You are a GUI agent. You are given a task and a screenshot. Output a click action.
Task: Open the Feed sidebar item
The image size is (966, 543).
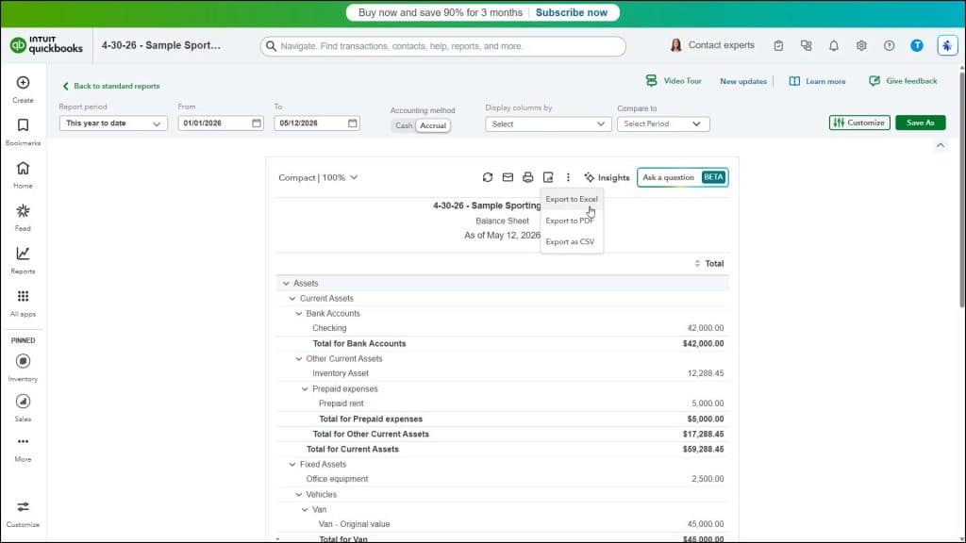point(23,218)
